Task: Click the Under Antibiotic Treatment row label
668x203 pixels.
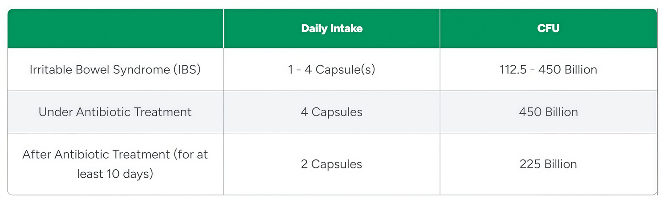Action: tap(115, 112)
